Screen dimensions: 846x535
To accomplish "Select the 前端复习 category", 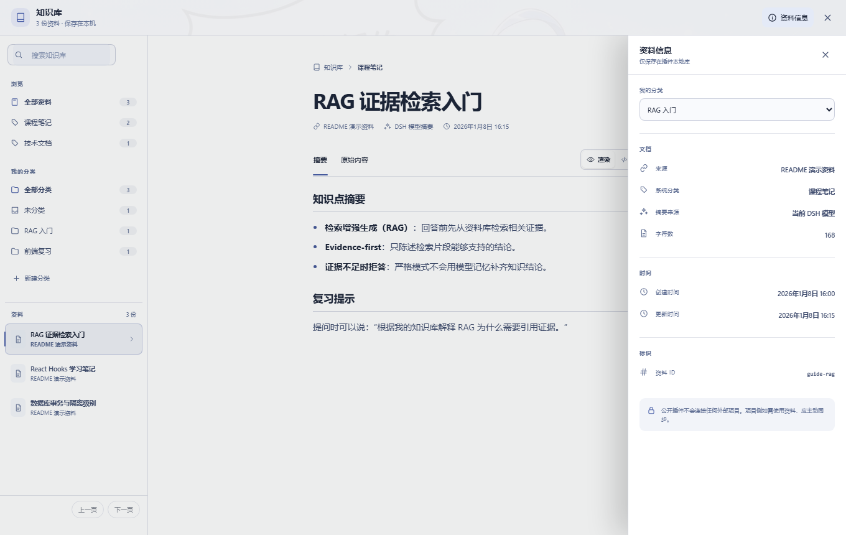I will pos(73,251).
